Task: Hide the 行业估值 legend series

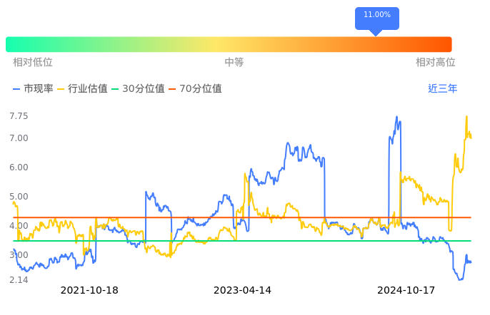Action: [x=82, y=89]
